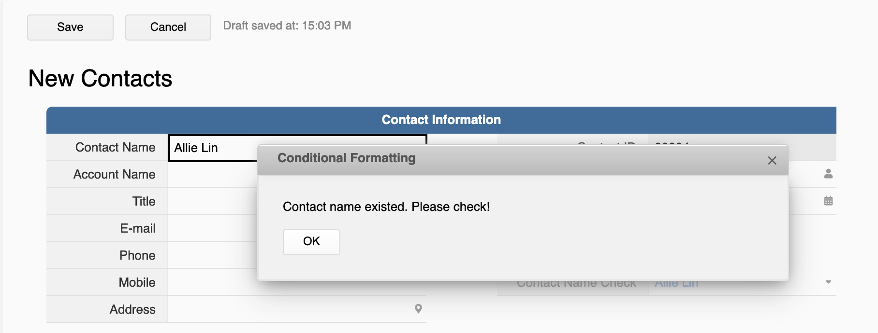
Task: Click the New Contacts page heading
Action: coord(100,79)
